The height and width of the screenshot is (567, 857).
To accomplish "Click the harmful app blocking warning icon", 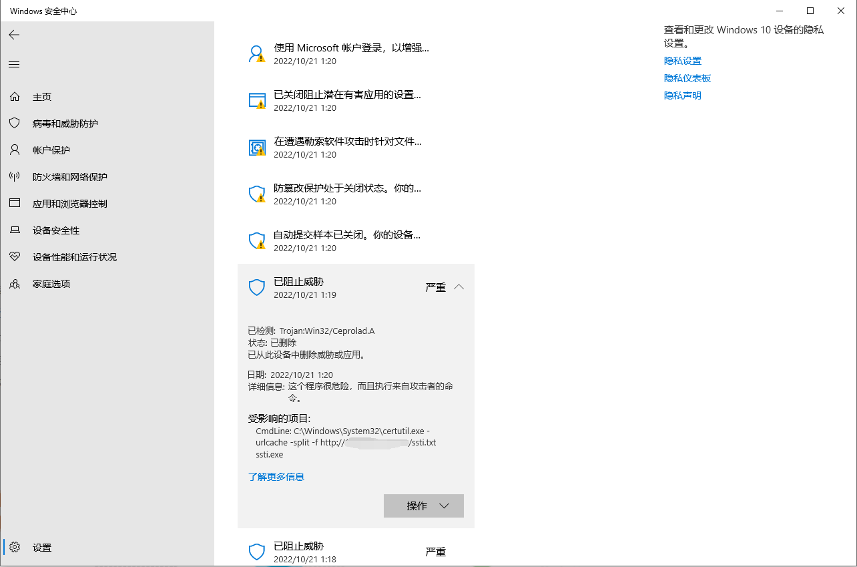I will pyautogui.click(x=257, y=101).
